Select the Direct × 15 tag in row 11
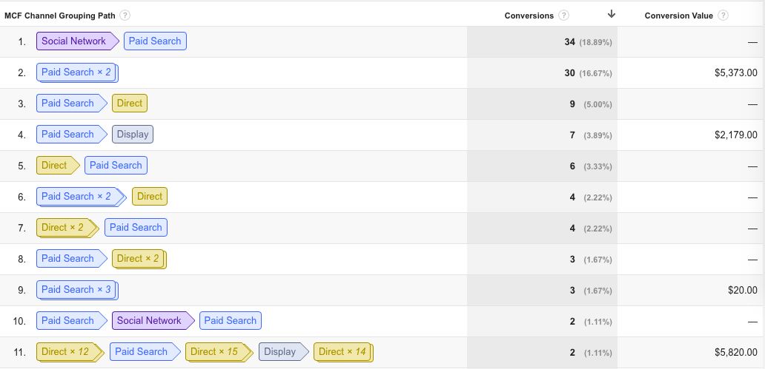Viewport: 765px width, 369px height. point(219,353)
